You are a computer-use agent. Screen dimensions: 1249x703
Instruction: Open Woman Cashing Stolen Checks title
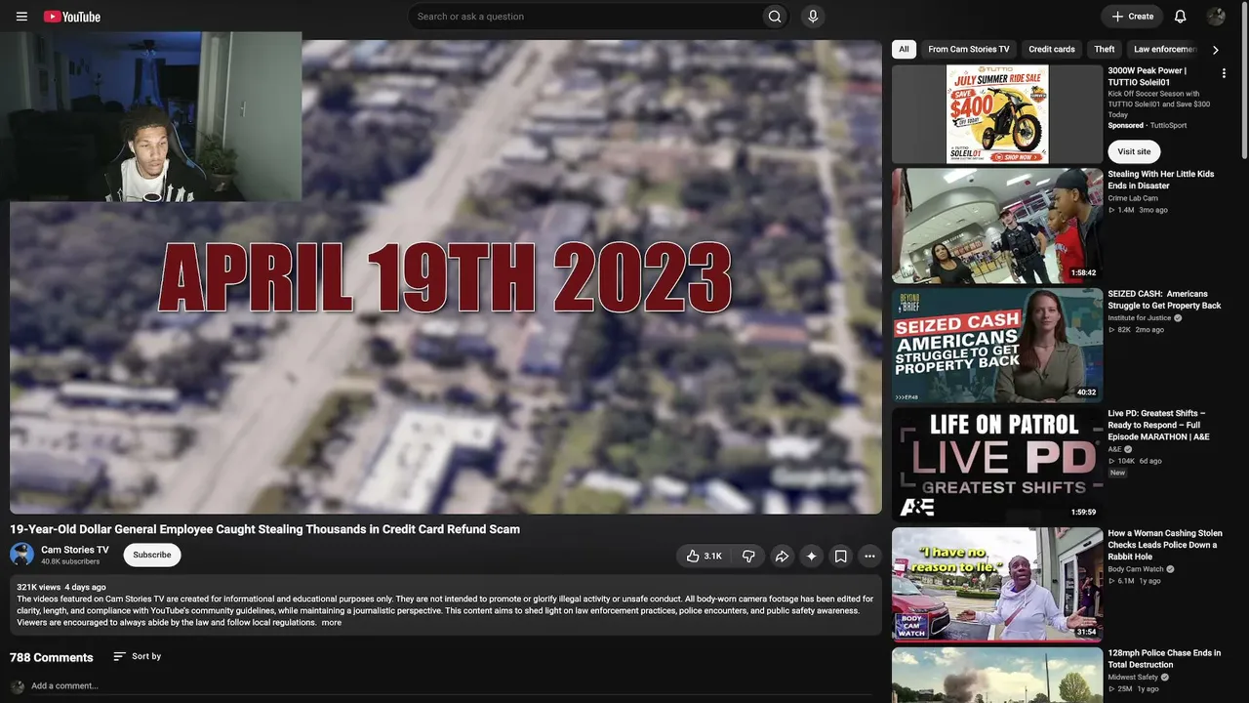click(x=1165, y=545)
